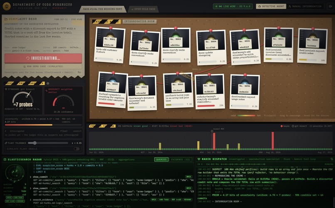Click the 23.2% confidence readout
335x208 pixels.
63,112
